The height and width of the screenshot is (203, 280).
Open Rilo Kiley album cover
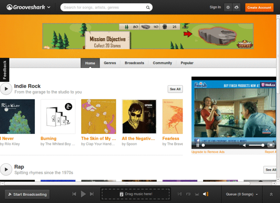point(17,116)
